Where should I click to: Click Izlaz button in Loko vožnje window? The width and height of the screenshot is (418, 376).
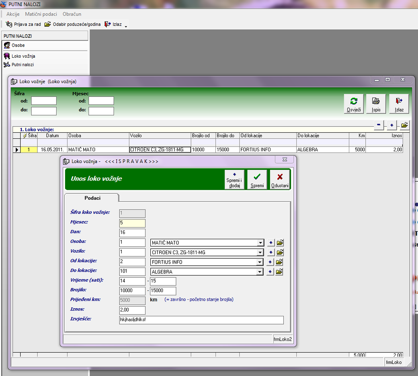399,104
